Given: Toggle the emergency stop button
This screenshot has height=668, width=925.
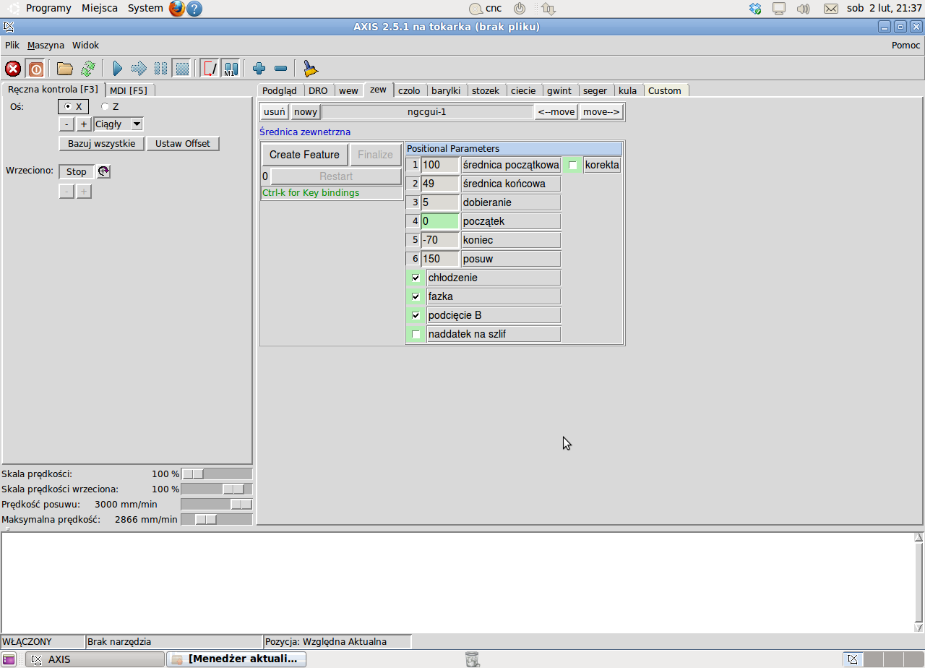Looking at the screenshot, I should pyautogui.click(x=13, y=69).
